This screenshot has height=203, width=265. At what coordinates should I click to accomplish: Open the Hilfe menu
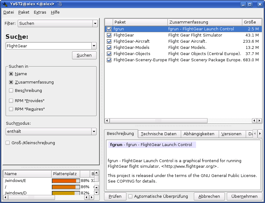[55, 12]
